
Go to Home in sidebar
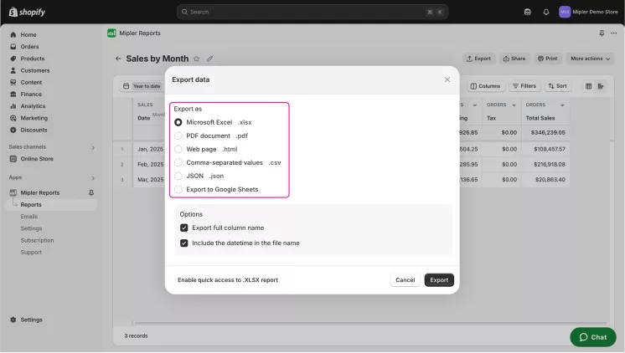coord(28,34)
